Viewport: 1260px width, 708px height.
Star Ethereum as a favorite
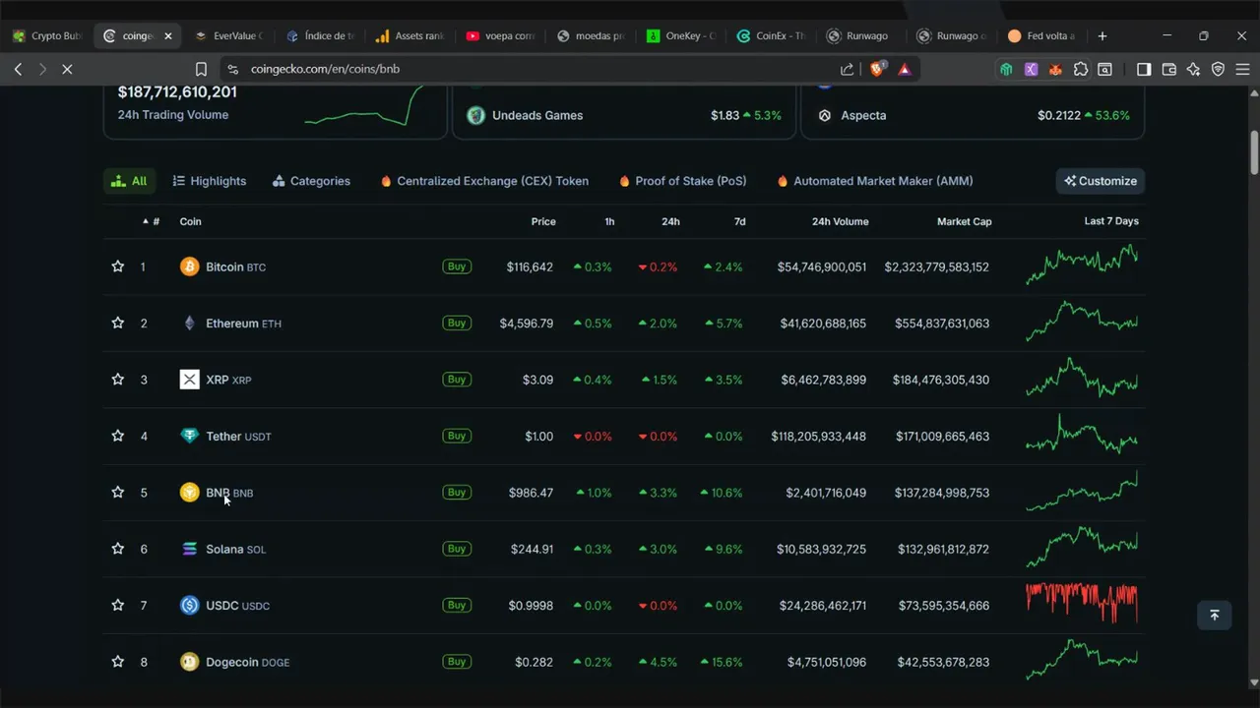point(118,323)
